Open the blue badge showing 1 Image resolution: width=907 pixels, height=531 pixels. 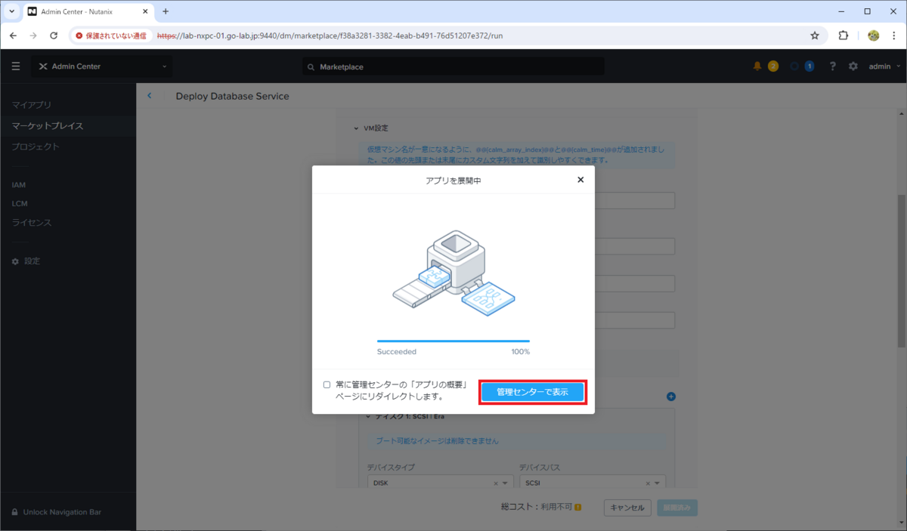(809, 66)
